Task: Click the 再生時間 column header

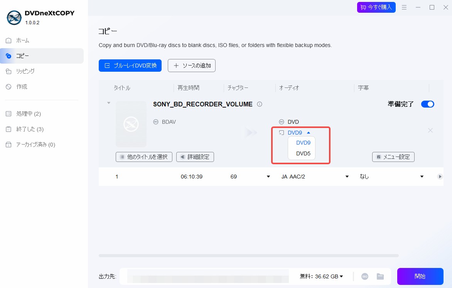Action: pyautogui.click(x=188, y=88)
